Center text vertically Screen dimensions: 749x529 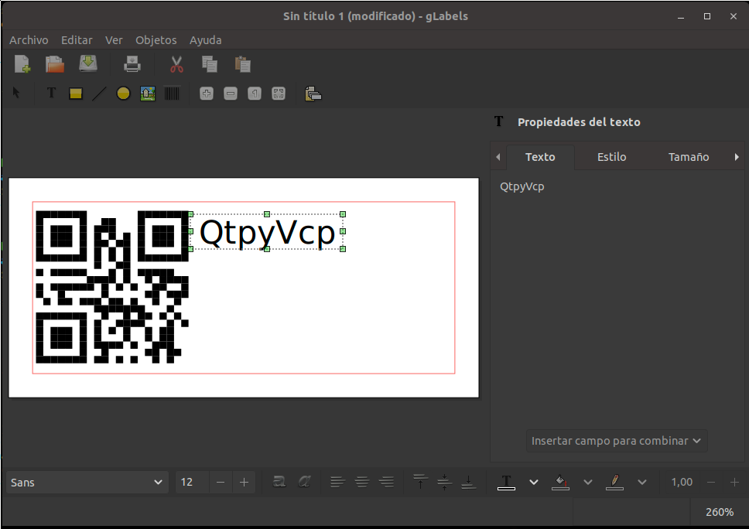[x=445, y=483]
